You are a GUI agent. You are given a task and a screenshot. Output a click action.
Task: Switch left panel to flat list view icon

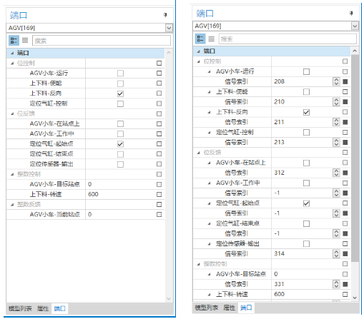click(25, 41)
